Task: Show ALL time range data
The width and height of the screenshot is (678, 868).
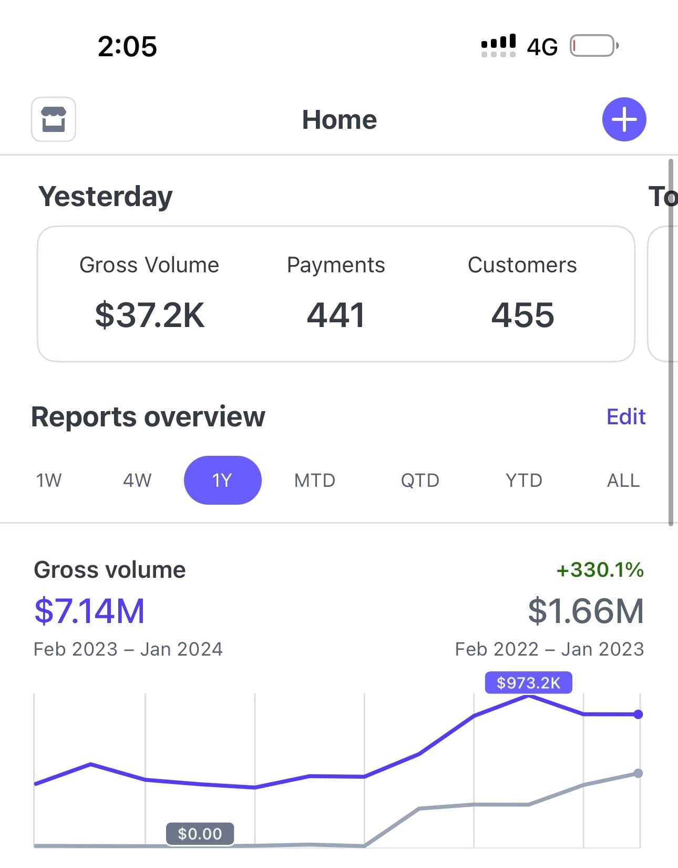Action: coord(623,480)
